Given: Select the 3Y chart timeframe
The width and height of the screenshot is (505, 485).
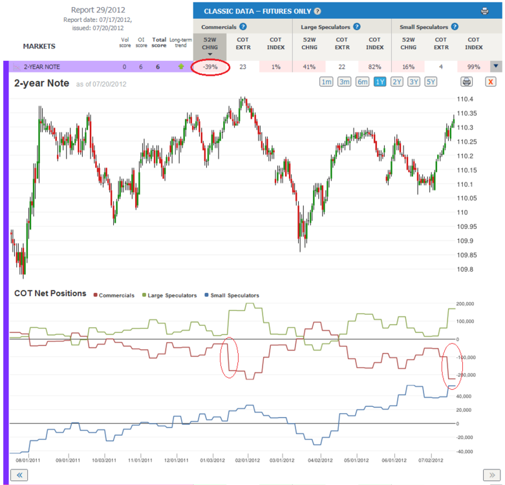Looking at the screenshot, I should pos(414,81).
